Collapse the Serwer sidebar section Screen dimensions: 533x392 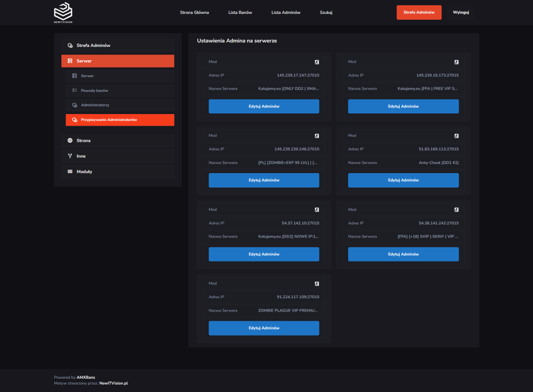coord(118,61)
